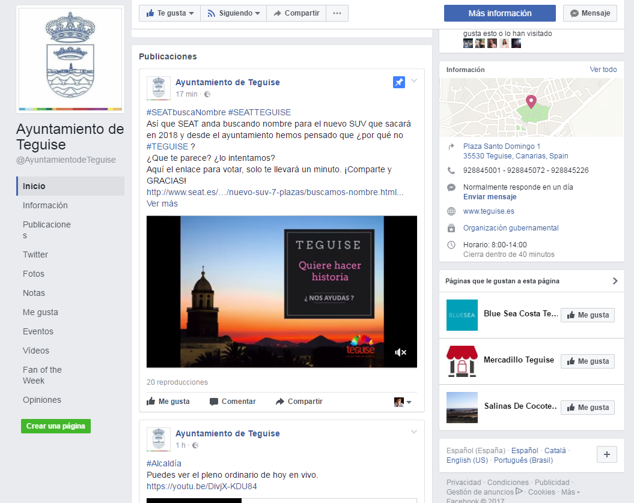Open the SEAT voting link
634x503 pixels.
(x=275, y=192)
